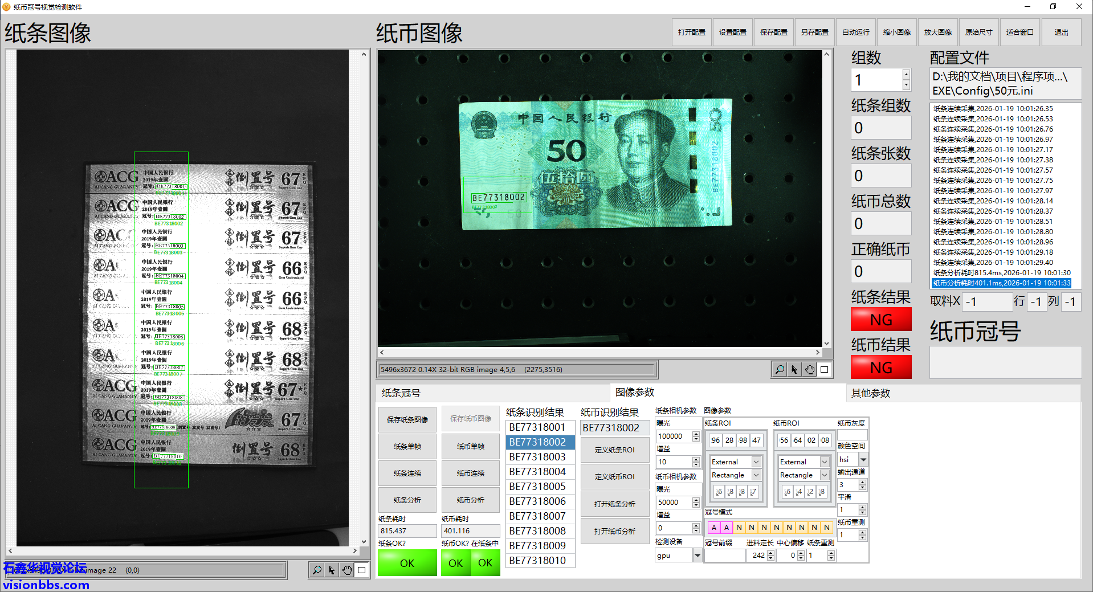1093x592 pixels.
Task: Select the rectangle tool under the 纸条图像 panel
Action: [x=362, y=570]
